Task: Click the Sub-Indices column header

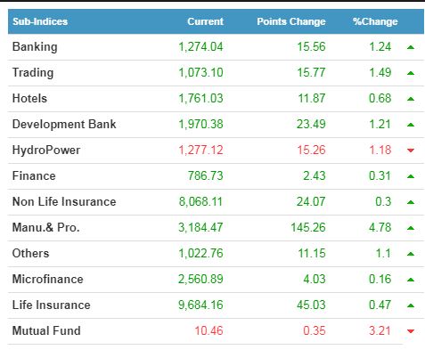Action: (40, 21)
